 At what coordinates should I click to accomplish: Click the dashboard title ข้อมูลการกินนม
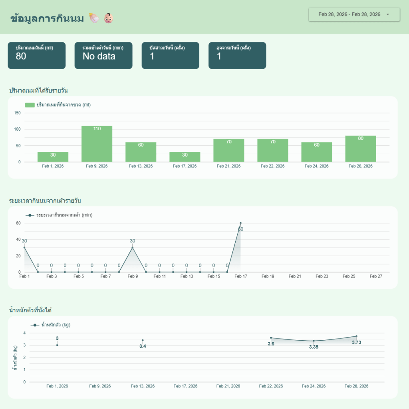tap(47, 18)
